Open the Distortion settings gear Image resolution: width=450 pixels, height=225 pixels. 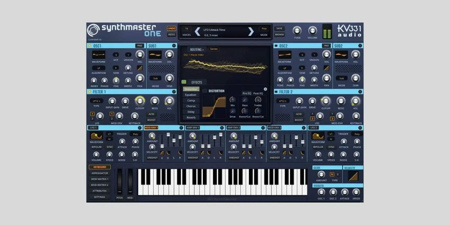point(265,89)
